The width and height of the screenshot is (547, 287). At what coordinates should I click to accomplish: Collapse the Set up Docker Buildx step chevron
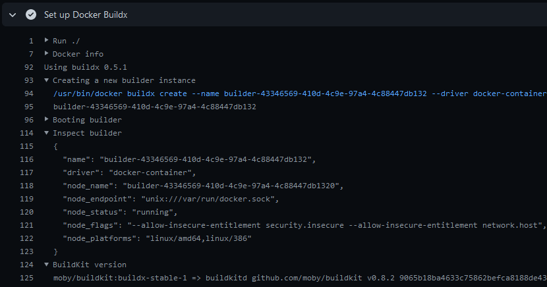pyautogui.click(x=13, y=14)
